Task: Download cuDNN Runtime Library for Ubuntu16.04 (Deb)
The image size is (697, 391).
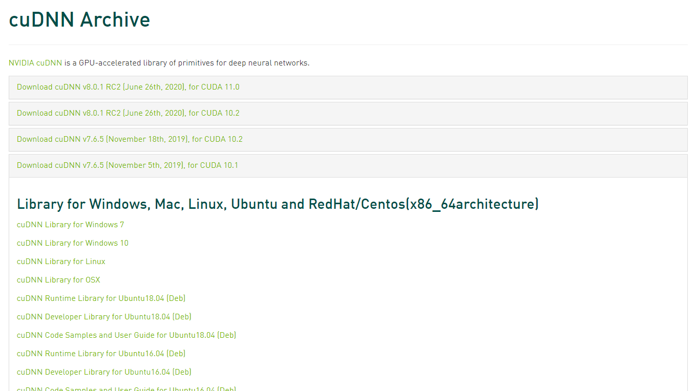Action: 101,354
